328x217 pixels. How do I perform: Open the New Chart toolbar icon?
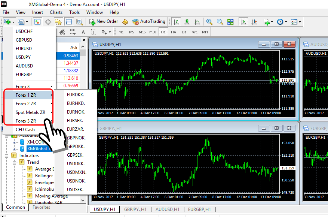coord(7,22)
